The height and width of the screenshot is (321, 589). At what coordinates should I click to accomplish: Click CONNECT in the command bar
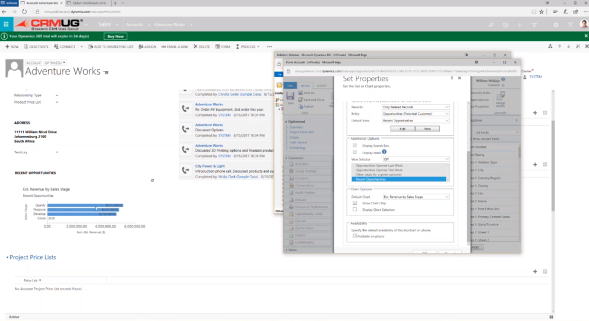65,47
